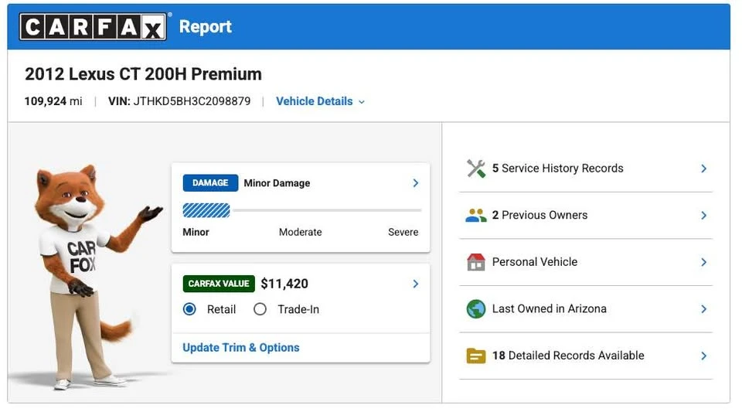Screen dimensions: 742x412
Task: Expand the Vehicle Details dropdown
Action: [320, 101]
